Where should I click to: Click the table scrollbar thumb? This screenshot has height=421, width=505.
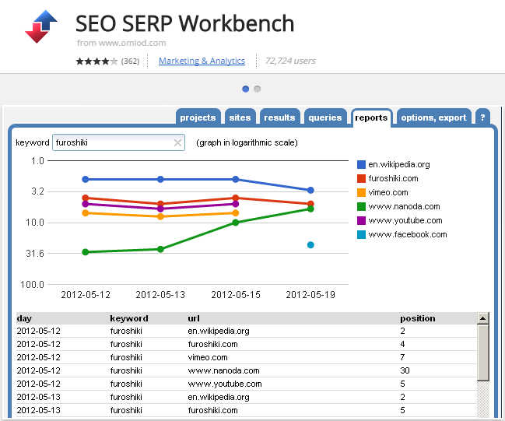482,353
